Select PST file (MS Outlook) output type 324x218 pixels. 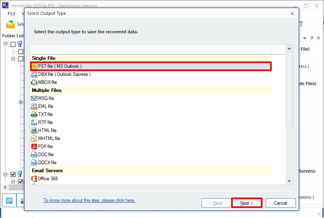tap(59, 66)
